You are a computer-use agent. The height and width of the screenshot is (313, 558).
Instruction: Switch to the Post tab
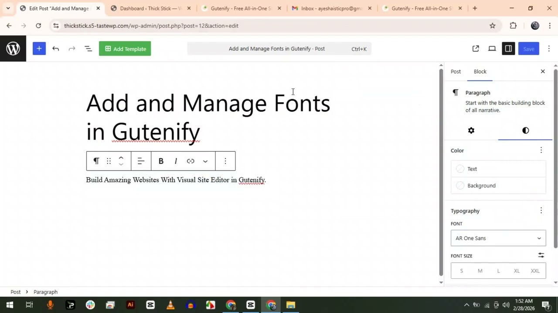pos(456,71)
